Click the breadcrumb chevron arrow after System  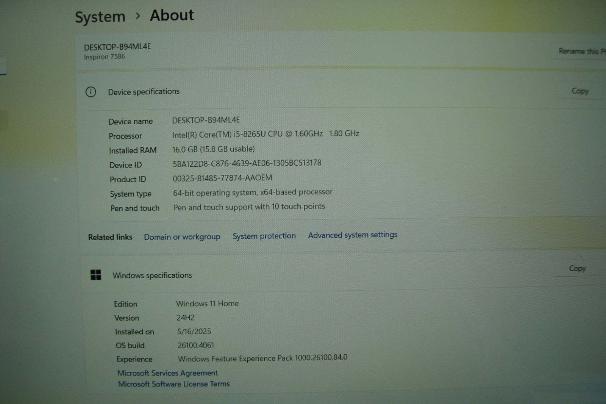point(138,16)
